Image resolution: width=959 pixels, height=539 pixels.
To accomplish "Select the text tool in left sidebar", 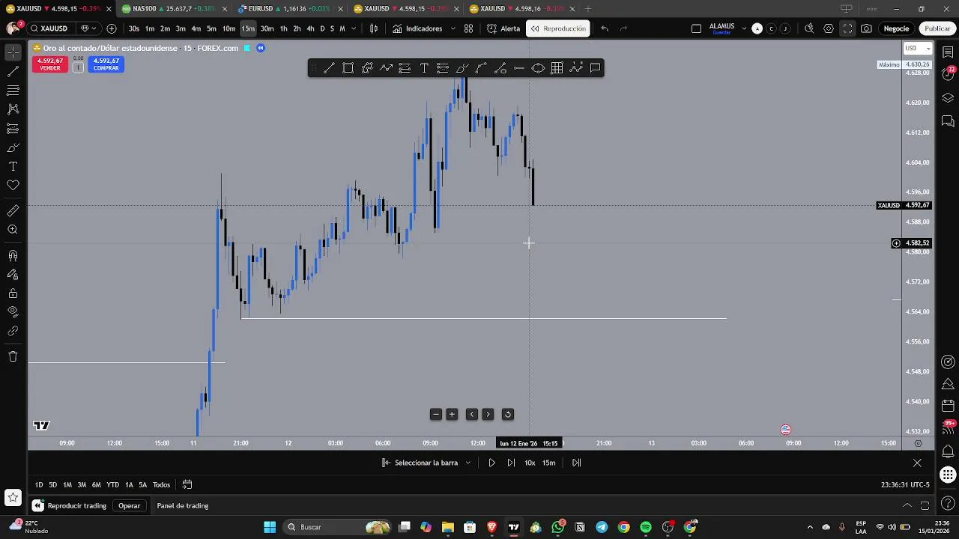I will click(x=13, y=166).
